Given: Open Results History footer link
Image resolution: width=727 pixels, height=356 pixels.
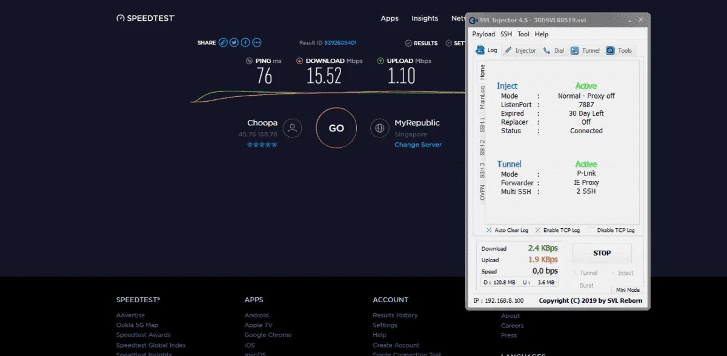Looking at the screenshot, I should coord(395,315).
